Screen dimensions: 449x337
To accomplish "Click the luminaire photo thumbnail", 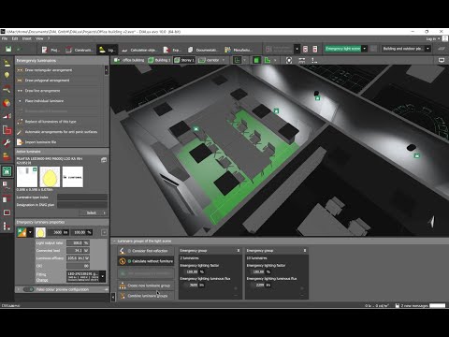I will (27, 177).
